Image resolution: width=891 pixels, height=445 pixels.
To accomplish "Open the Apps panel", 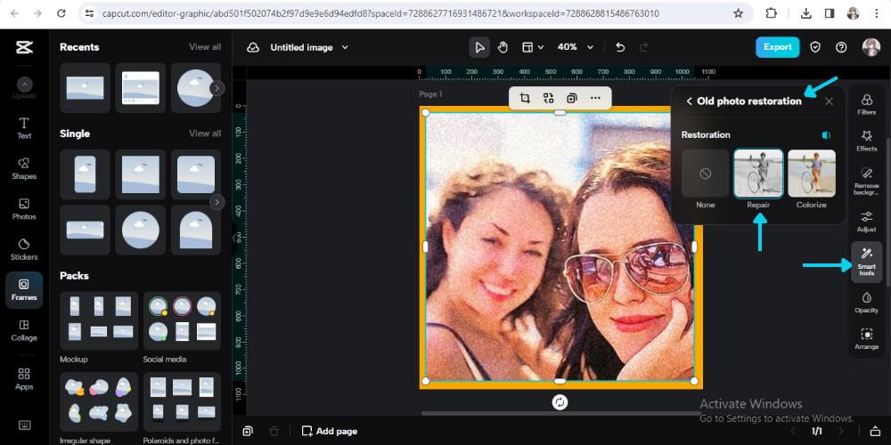I will point(24,379).
